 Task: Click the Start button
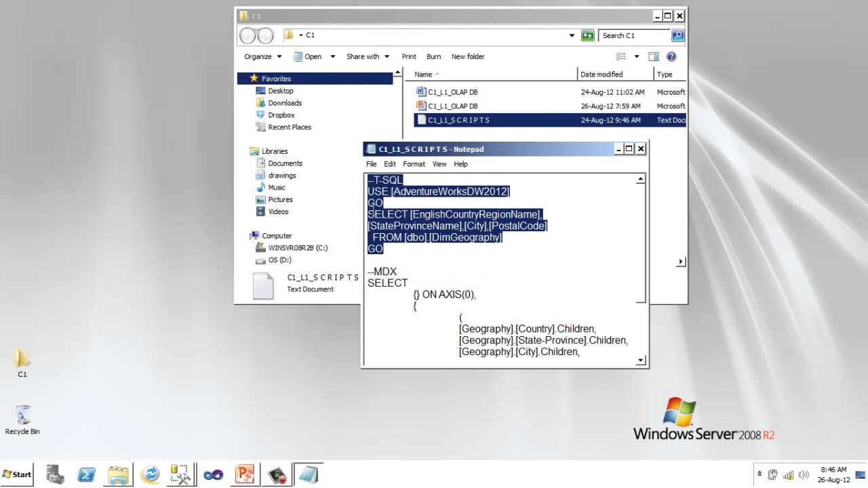(x=17, y=474)
